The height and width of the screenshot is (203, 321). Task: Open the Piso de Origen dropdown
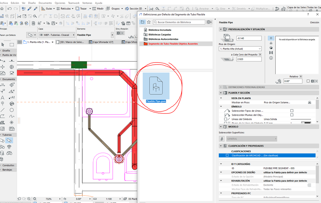(x=240, y=49)
